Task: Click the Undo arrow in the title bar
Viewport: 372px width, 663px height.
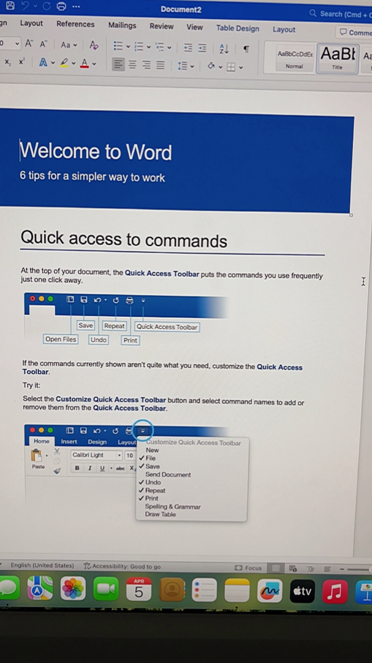Action: 25,6
